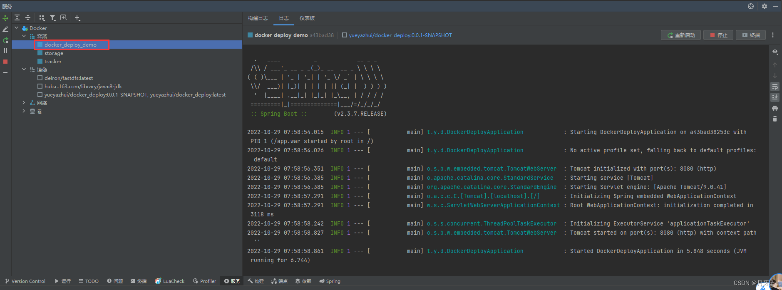Open the yueyazhui/docker_deploy:0.0.1-SNAPSHOT image link
Screen dimensions: 782x290
400,35
